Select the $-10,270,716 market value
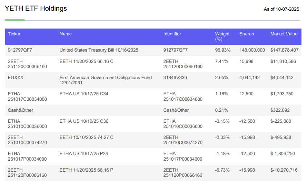The image size is (307, 185). [x=284, y=170]
